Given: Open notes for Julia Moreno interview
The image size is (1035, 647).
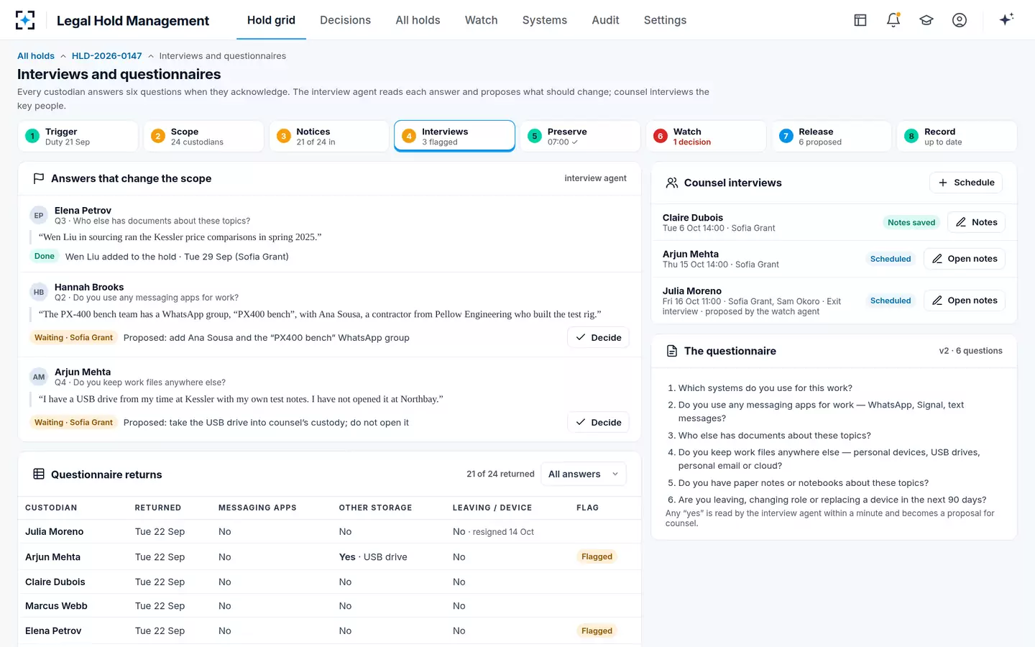Looking at the screenshot, I should pyautogui.click(x=965, y=300).
